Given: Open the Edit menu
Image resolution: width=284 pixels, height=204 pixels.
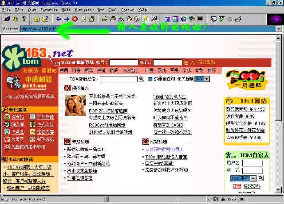Looking at the screenshot, I should [x=19, y=10].
